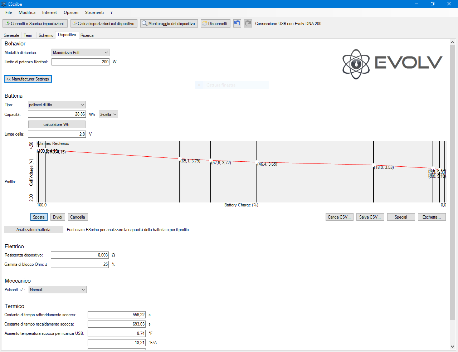The height and width of the screenshot is (352, 458).
Task: Open Monitoraggio del dispositivo
Action: 169,24
